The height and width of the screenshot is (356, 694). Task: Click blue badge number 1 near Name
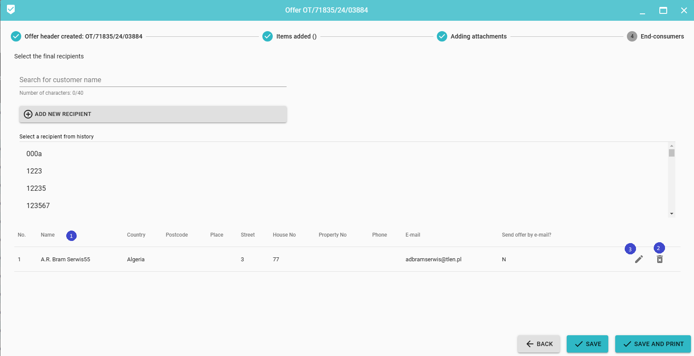71,236
